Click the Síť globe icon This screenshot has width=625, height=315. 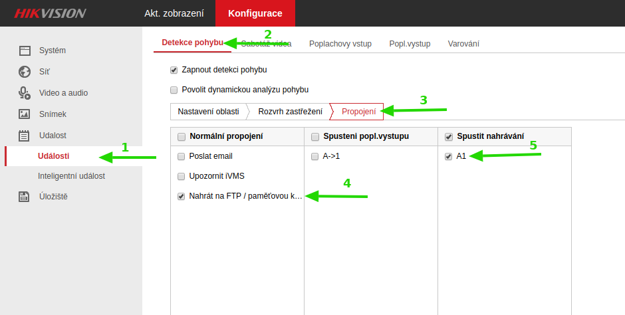click(25, 72)
